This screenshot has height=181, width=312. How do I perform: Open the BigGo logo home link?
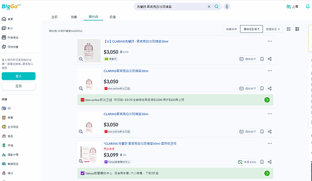tap(11, 6)
